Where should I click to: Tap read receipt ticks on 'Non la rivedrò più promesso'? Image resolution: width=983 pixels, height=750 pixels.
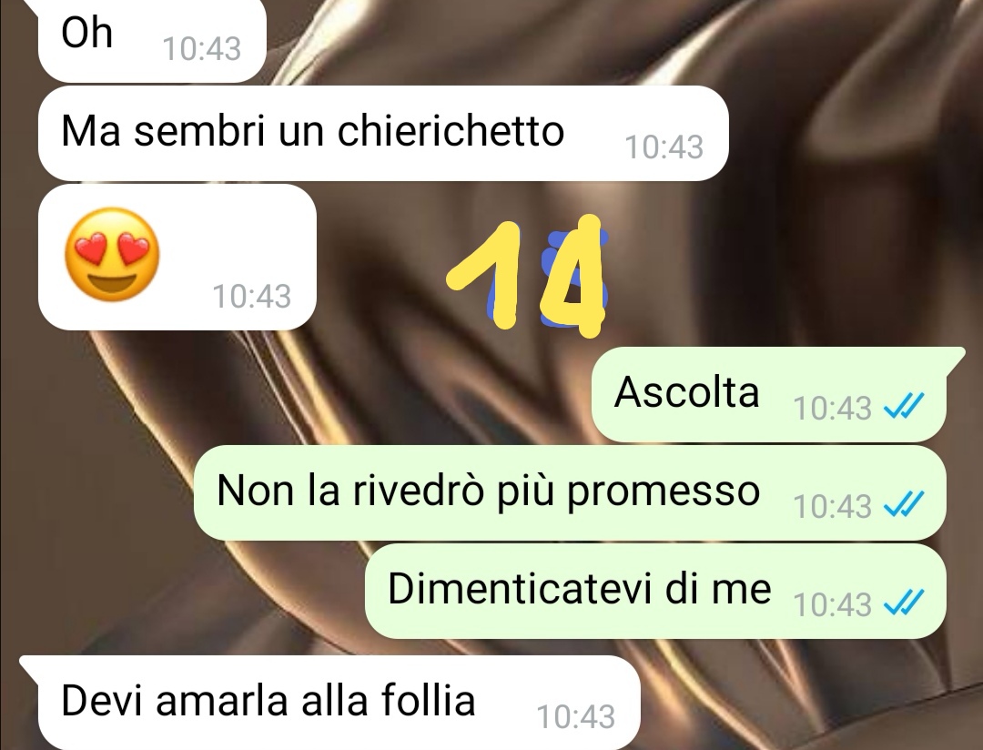click(904, 505)
